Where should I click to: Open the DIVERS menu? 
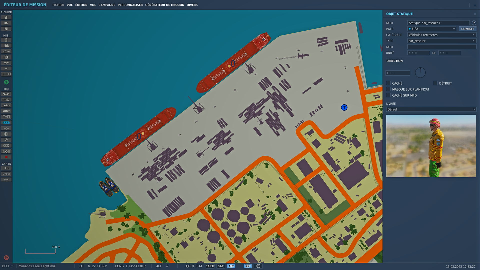tap(192, 5)
